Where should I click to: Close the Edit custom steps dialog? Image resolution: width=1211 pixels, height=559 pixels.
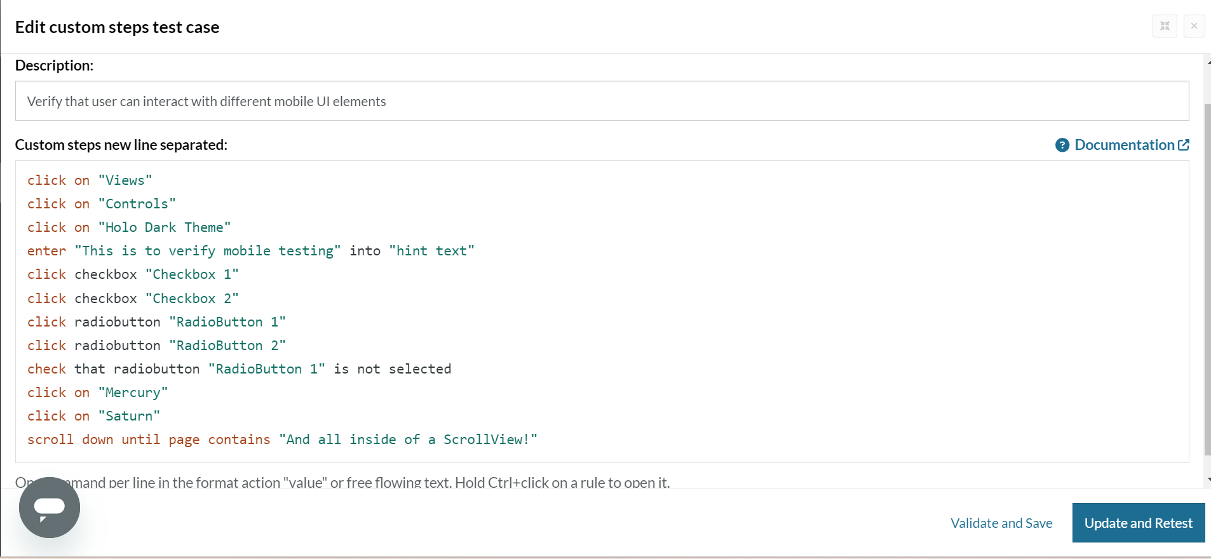pyautogui.click(x=1194, y=26)
